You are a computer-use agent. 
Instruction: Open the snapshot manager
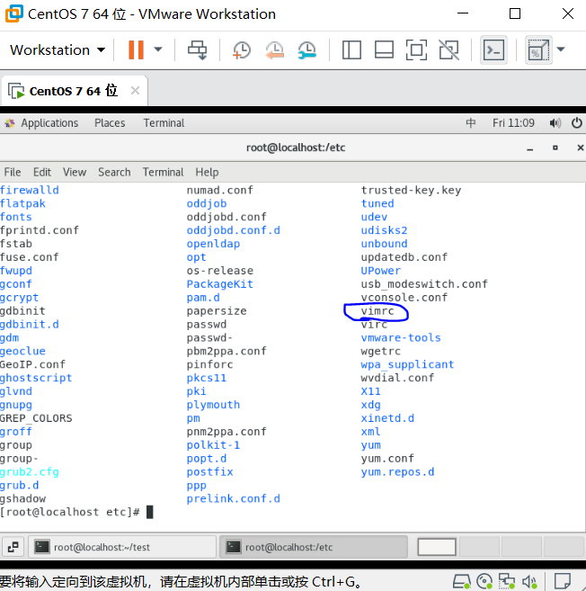(307, 50)
